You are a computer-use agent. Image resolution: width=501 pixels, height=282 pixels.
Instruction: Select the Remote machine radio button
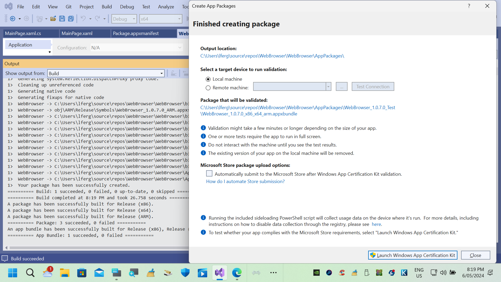pyautogui.click(x=208, y=88)
